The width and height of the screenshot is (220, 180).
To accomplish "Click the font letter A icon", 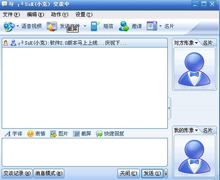I will (x=7, y=133).
